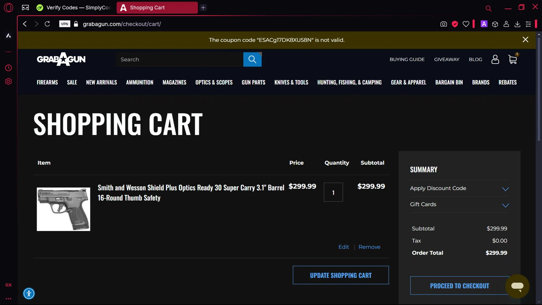Go forward using the browser forward arrow
Viewport: 542px width, 305px height.
36,24
